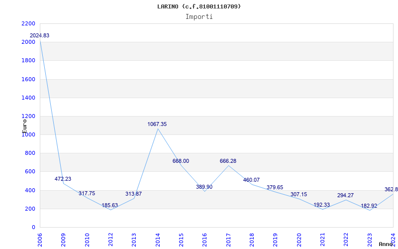Click the peak value 1067.35

157,124
